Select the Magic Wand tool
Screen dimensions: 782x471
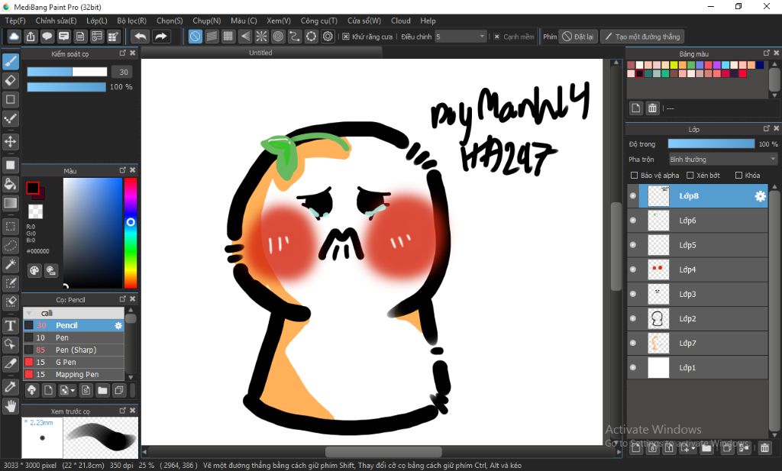[11, 264]
